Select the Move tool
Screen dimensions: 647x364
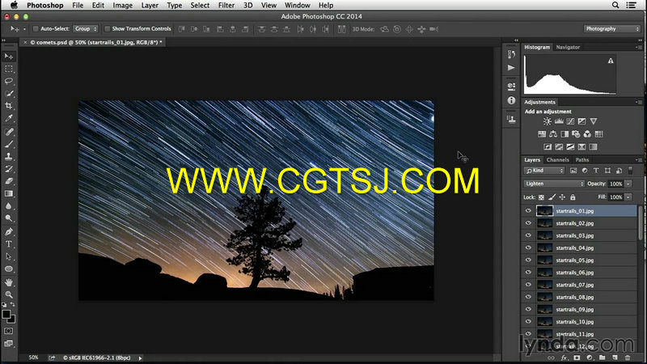[x=9, y=56]
